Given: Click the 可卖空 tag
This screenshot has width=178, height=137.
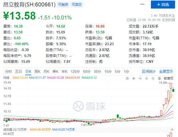Looking at the screenshot, I should (x=77, y=5).
